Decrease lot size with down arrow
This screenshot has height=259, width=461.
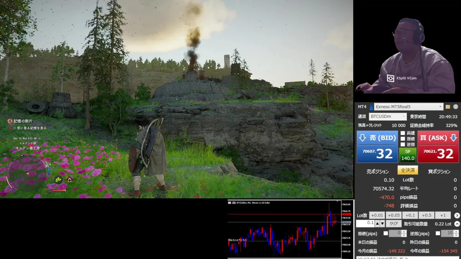click(382, 224)
